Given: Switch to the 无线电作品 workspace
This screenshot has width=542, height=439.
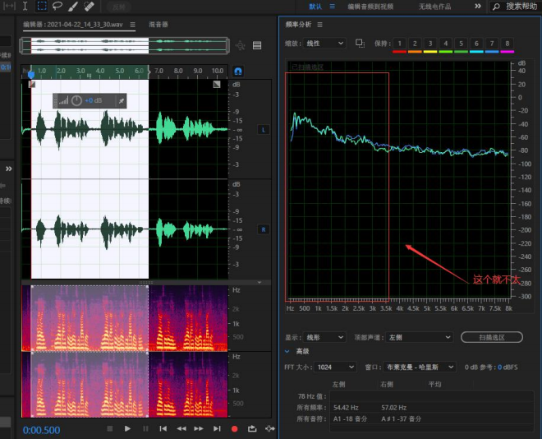Looking at the screenshot, I should (434, 7).
